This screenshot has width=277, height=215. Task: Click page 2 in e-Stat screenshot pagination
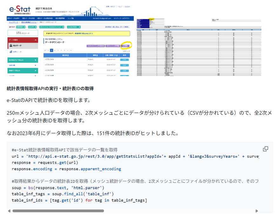55,50
